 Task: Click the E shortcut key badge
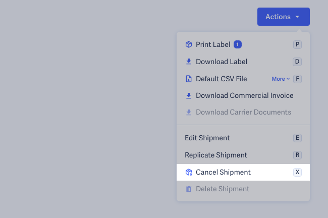(297, 138)
